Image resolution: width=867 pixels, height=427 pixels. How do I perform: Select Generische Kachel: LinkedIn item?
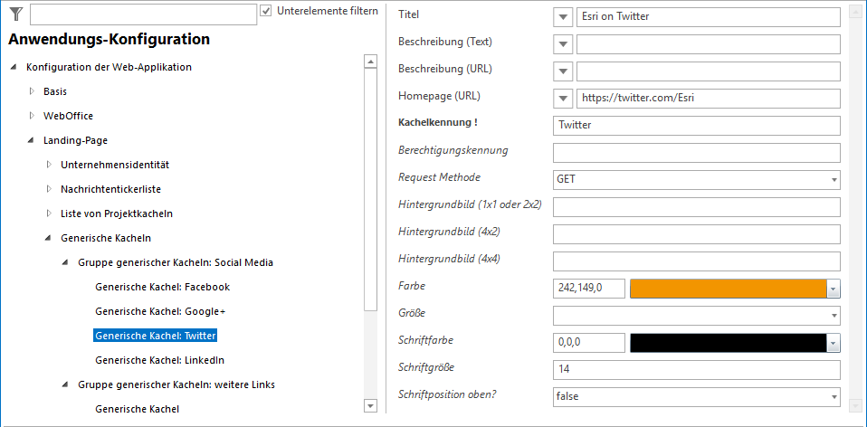[x=159, y=360]
